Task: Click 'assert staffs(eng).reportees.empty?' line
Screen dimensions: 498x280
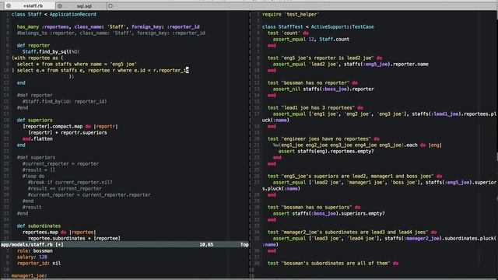Action: tap(326, 151)
